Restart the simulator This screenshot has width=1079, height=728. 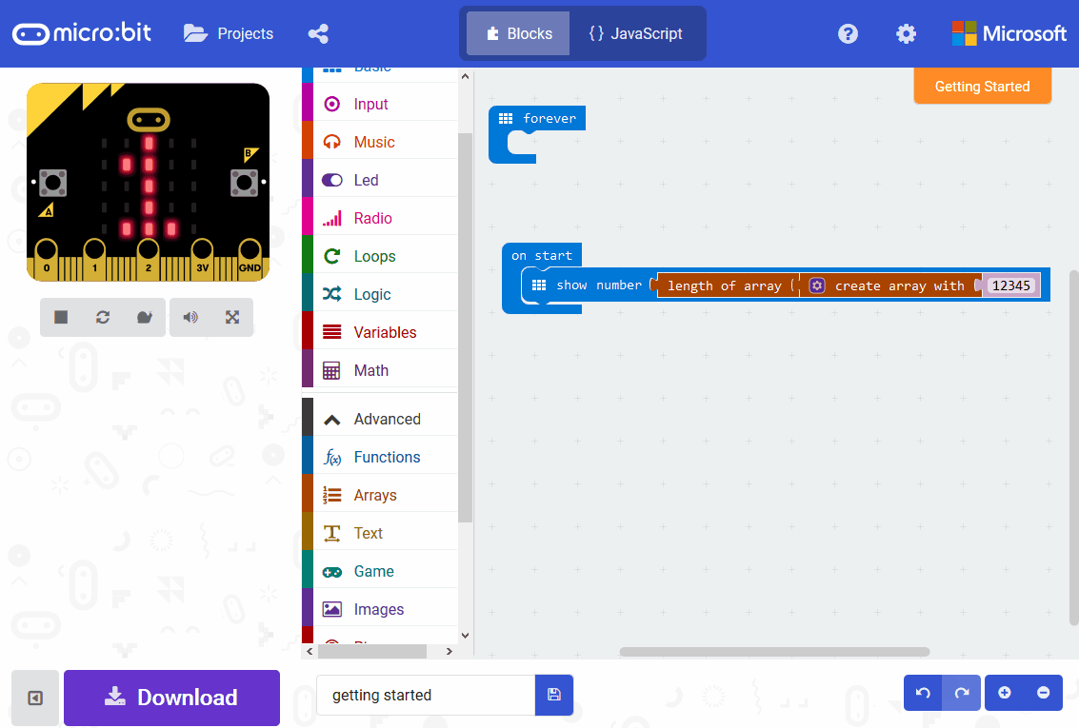(x=103, y=317)
